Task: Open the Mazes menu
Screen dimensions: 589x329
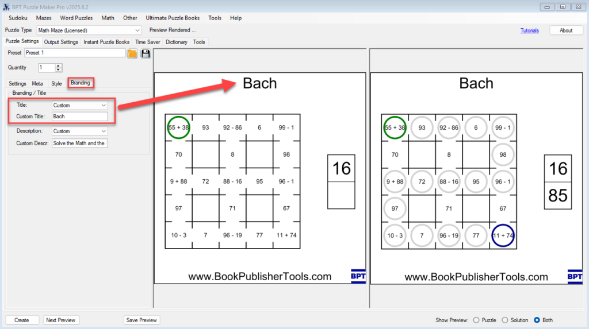Action: coord(44,18)
